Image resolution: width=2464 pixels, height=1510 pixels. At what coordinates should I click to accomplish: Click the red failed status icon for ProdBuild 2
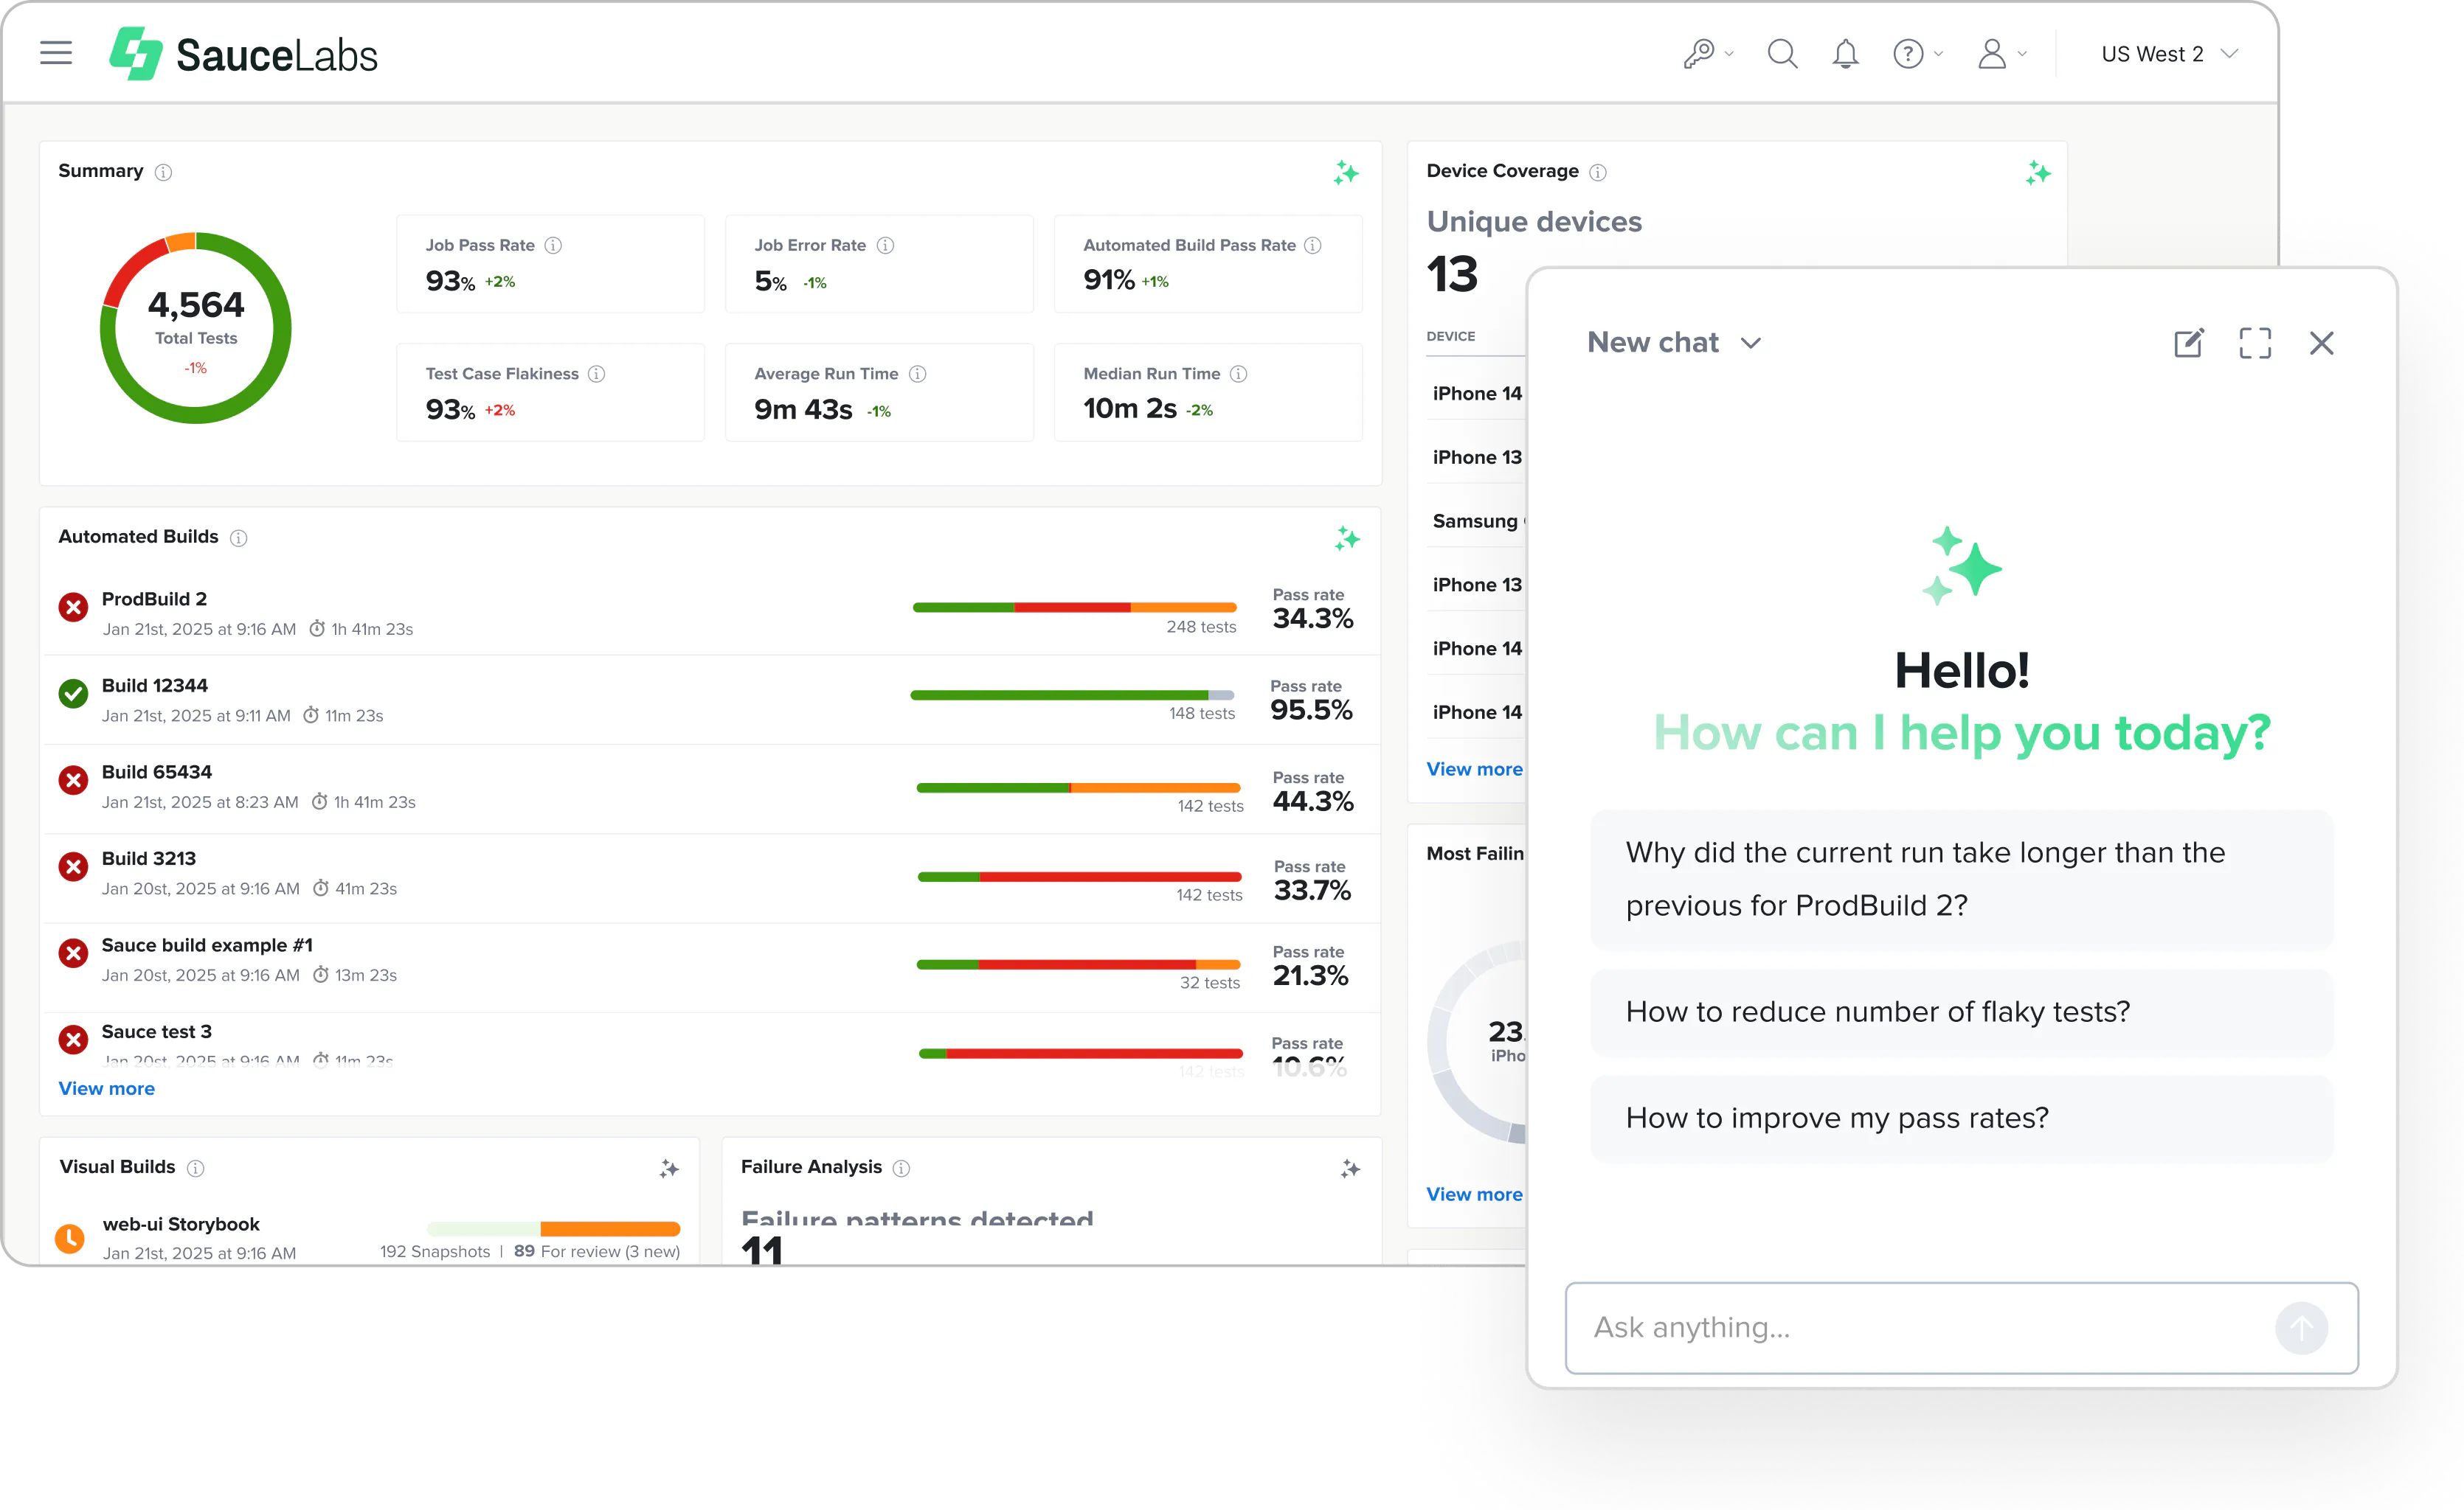coord(73,608)
